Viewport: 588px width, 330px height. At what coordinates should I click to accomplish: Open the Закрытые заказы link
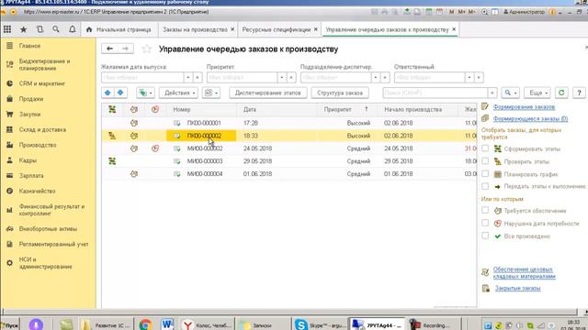point(517,288)
